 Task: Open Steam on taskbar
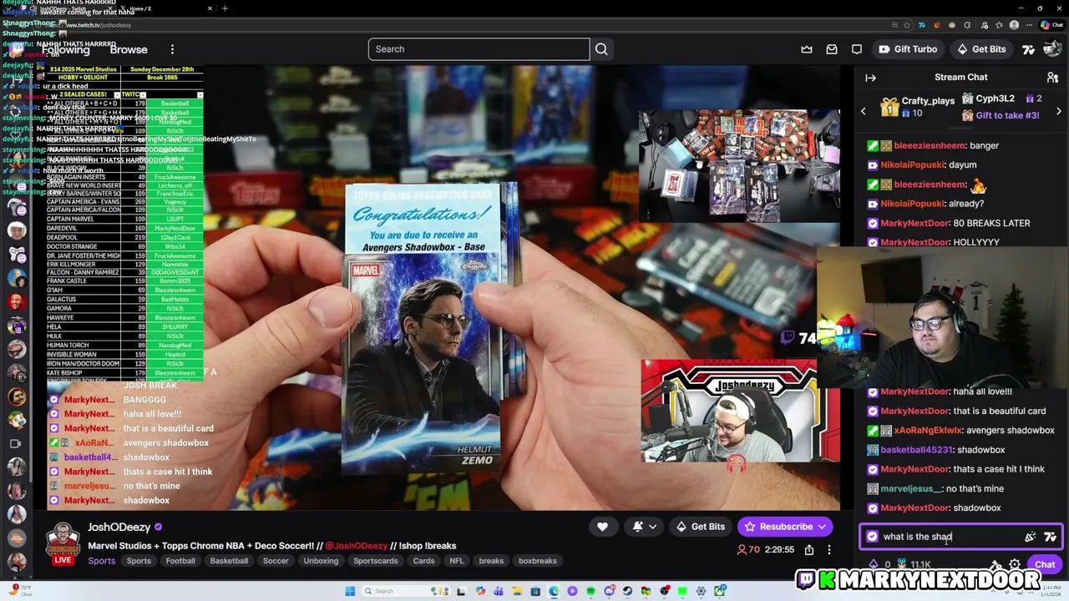point(627,591)
